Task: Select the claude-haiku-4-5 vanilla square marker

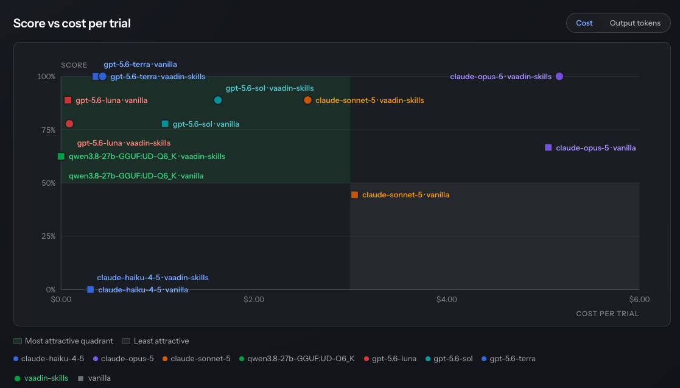Action: (90, 289)
